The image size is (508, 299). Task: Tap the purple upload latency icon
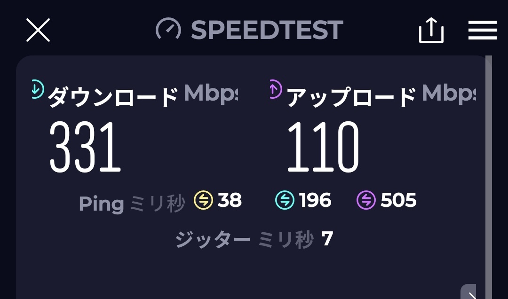tap(366, 200)
